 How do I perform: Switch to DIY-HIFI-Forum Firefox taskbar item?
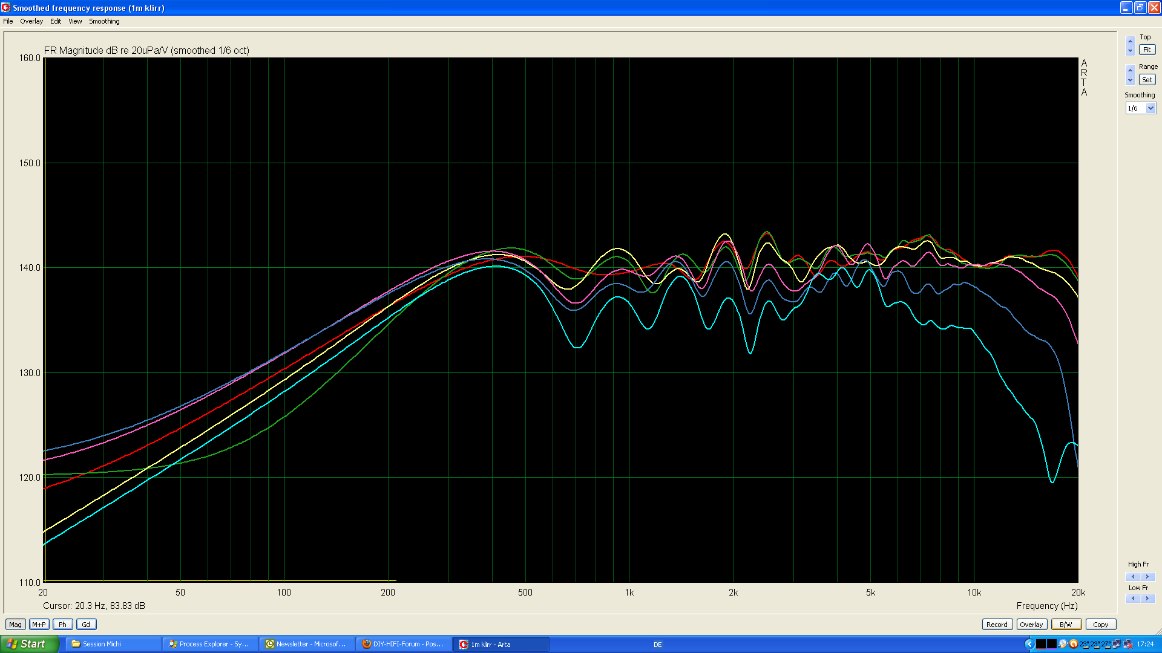404,644
